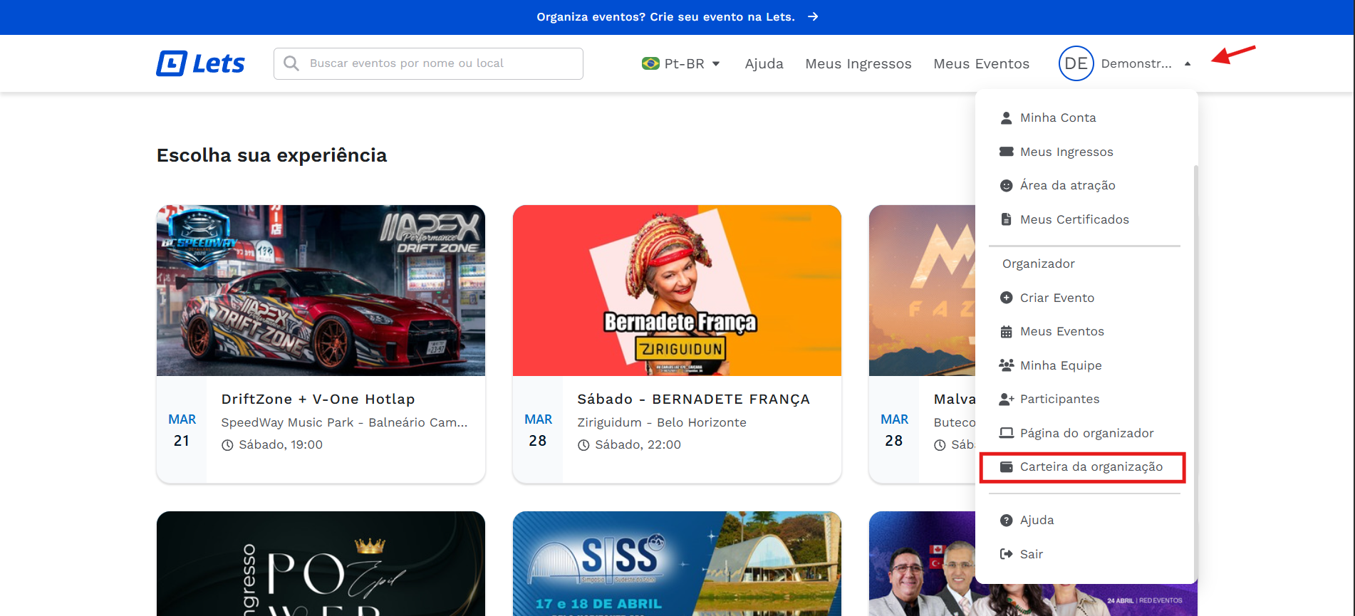1355x616 pixels.
Task: Collapse the Demonstr... account menu arrow
Action: pyautogui.click(x=1188, y=63)
